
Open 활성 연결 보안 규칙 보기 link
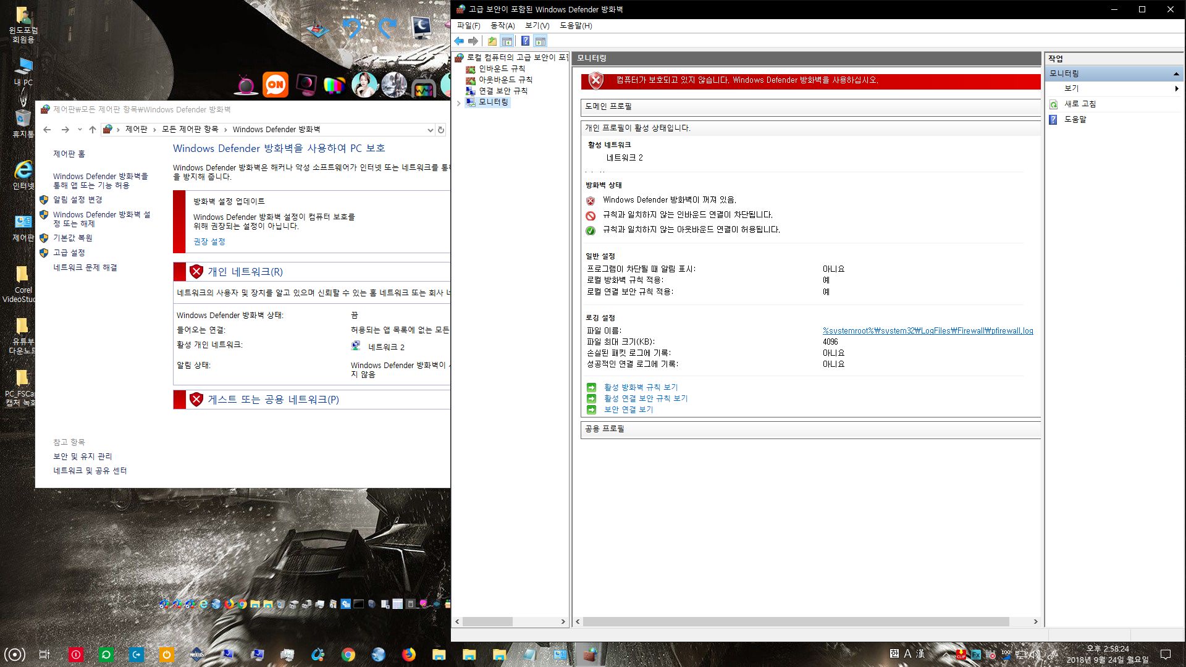(646, 398)
